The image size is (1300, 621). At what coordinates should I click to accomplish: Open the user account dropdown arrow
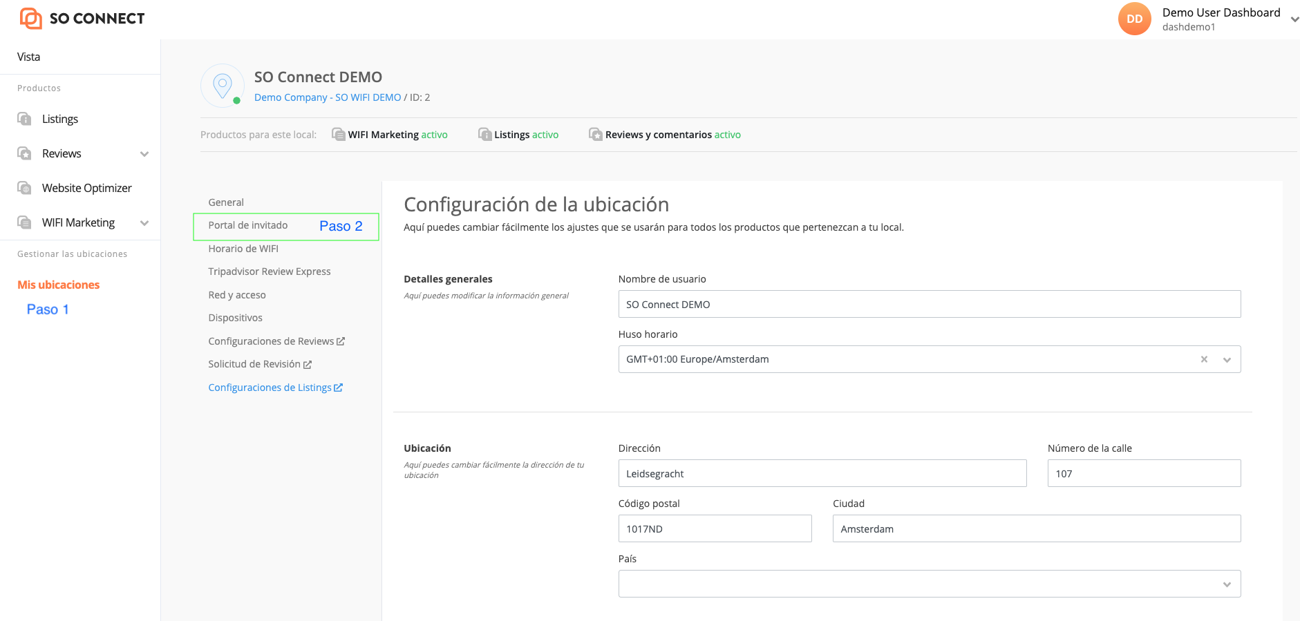coord(1294,19)
